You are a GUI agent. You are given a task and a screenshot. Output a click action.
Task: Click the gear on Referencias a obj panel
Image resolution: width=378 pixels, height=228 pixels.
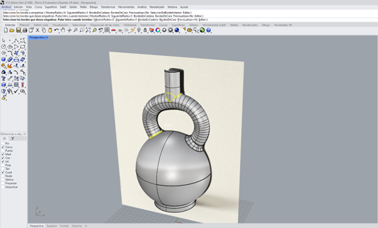pyautogui.click(x=24, y=134)
